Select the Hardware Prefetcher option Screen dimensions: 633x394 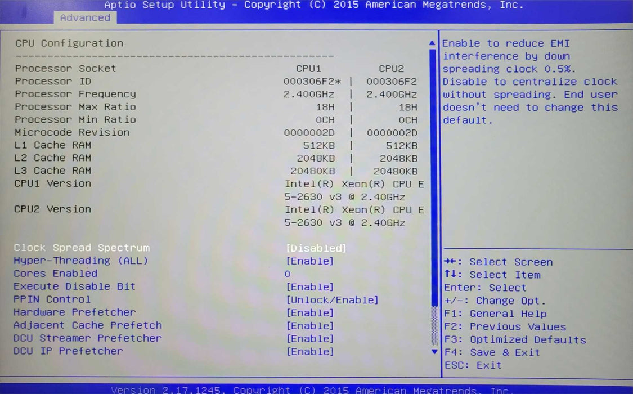pyautogui.click(x=75, y=312)
